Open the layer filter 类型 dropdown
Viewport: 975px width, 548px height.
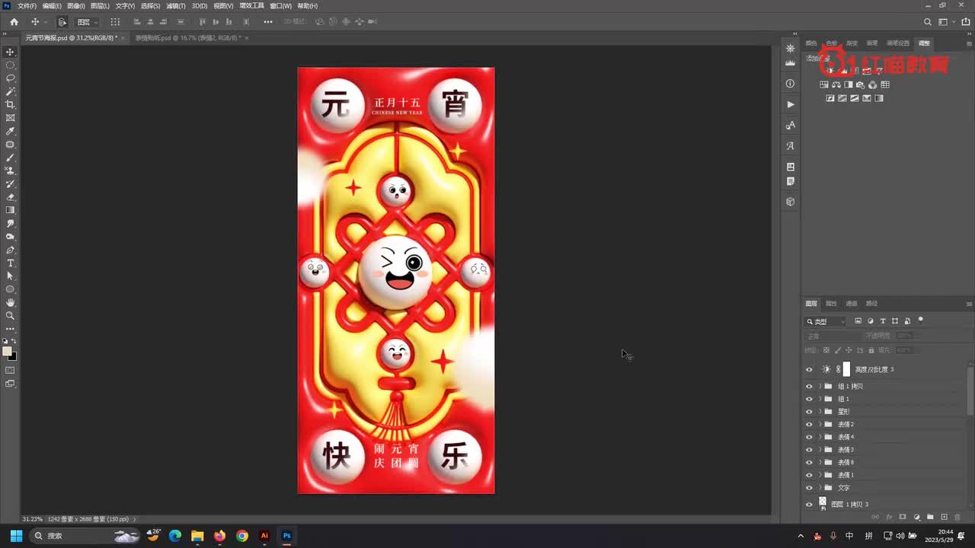tap(826, 321)
